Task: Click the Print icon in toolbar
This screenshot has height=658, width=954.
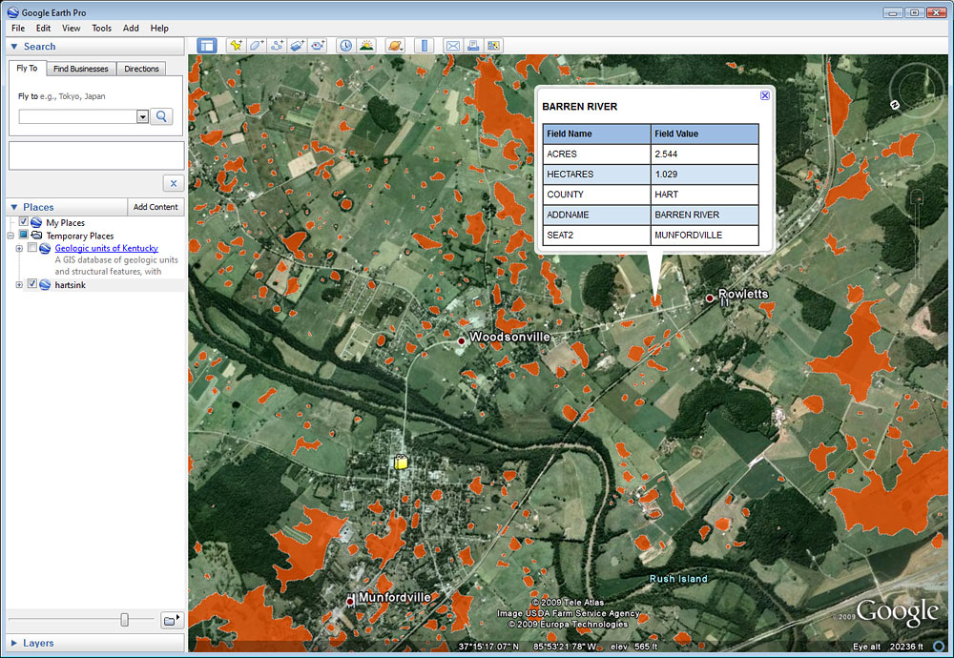Action: point(473,46)
